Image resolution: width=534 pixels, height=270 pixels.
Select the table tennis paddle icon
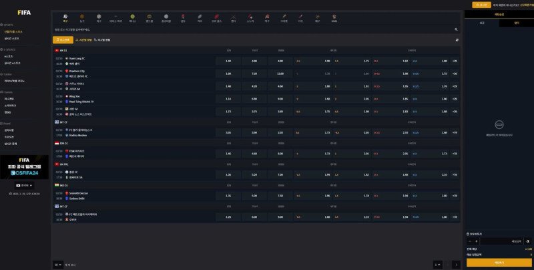pyautogui.click(x=267, y=16)
